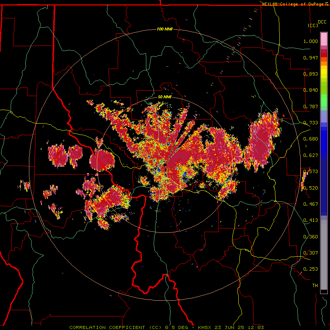Click the 0.360 scale value

311,237
